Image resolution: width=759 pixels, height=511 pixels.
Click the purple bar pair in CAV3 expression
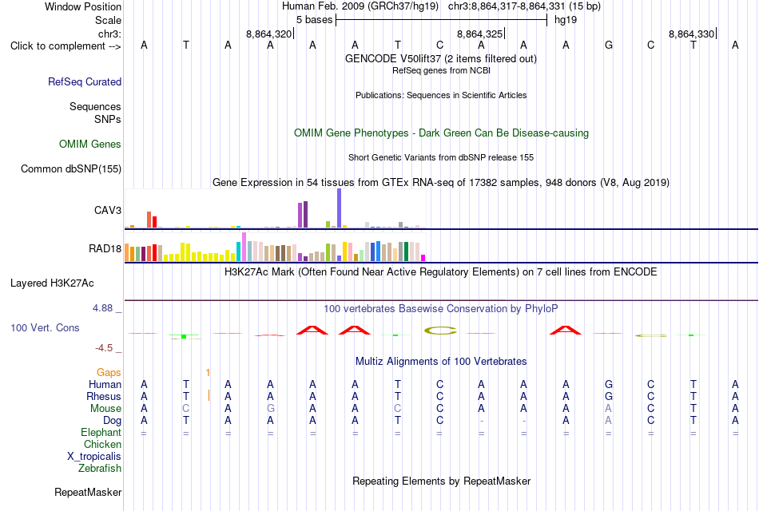(x=303, y=214)
